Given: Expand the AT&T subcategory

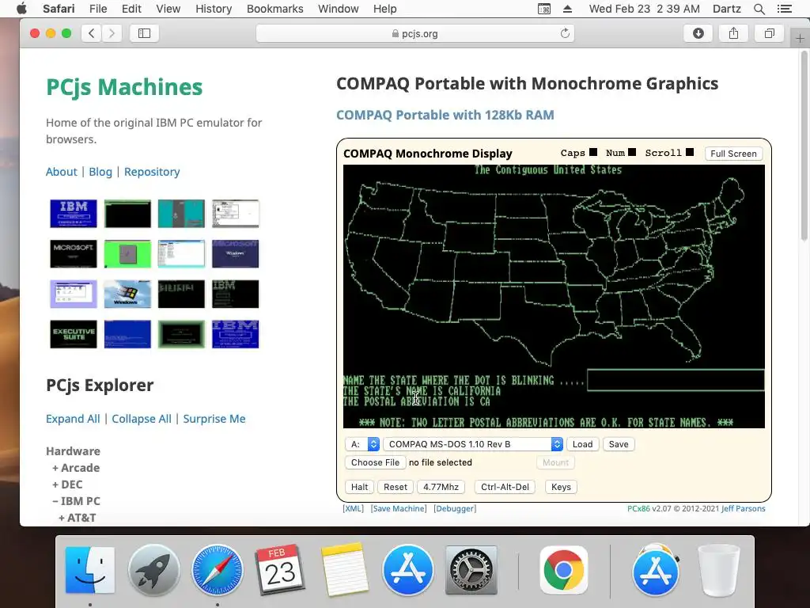Looking at the screenshot, I should 77,518.
